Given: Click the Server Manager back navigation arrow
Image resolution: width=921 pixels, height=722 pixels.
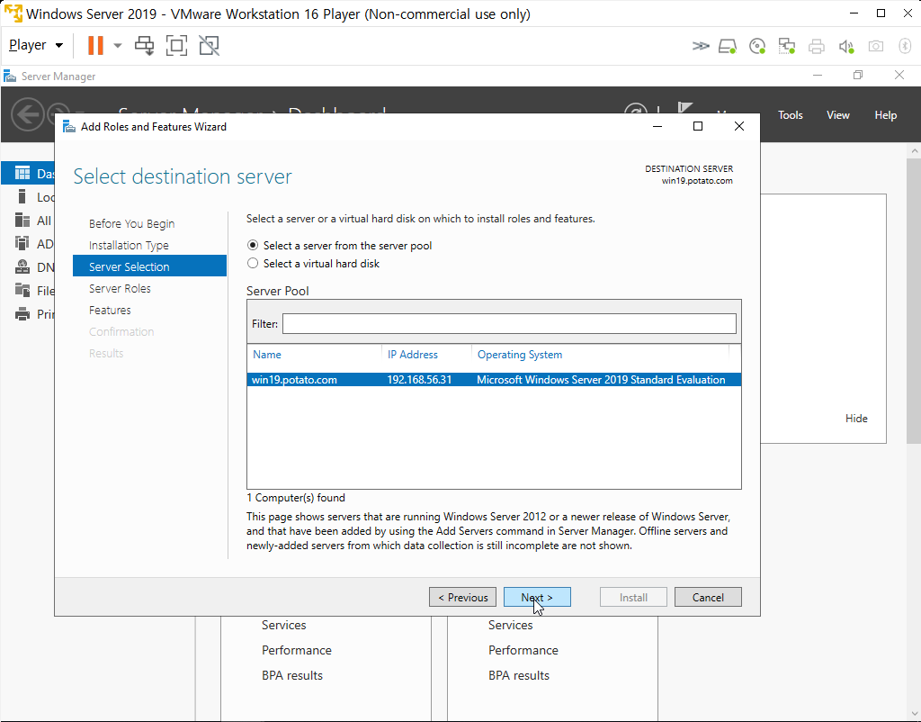Looking at the screenshot, I should (x=28, y=114).
